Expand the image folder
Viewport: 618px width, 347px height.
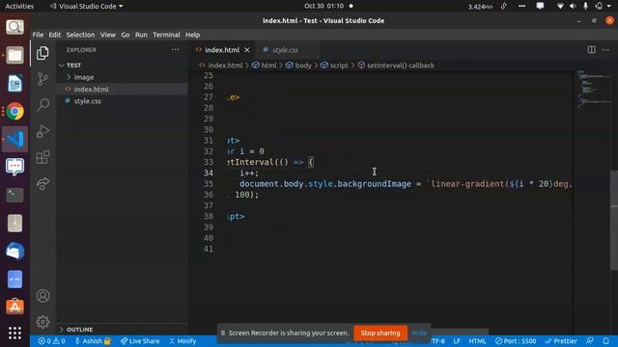coord(84,77)
